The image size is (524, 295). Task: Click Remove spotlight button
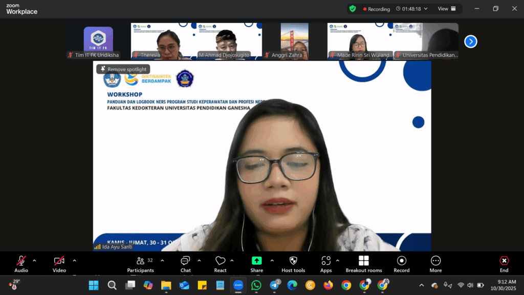click(x=123, y=69)
